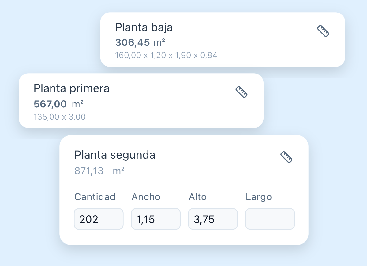
Task: Select the Ancho field containing 1,15
Action: click(155, 219)
